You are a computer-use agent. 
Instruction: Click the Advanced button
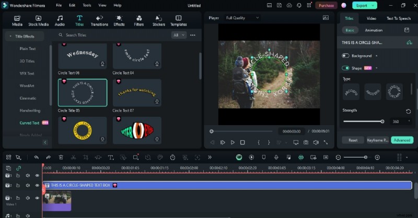pyautogui.click(x=402, y=140)
